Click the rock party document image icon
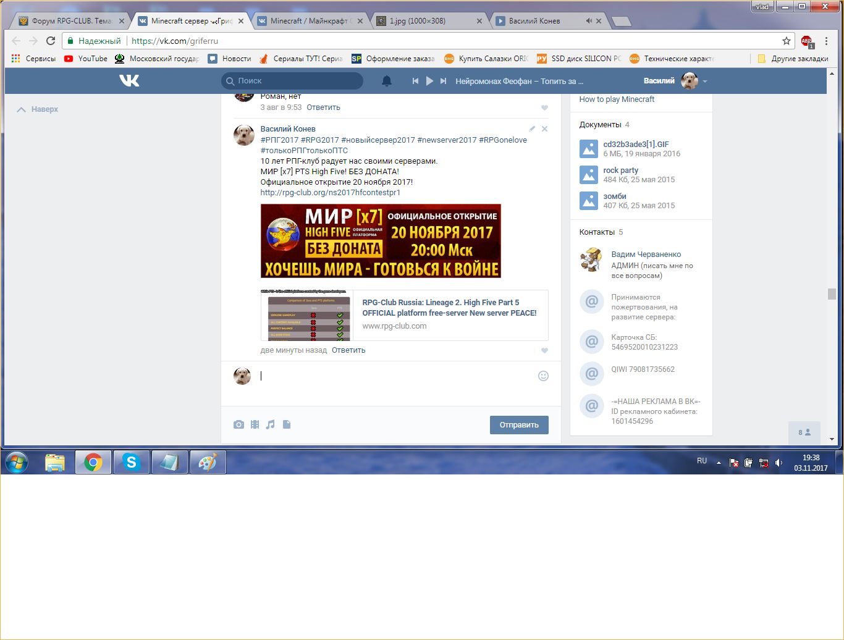 click(x=589, y=175)
